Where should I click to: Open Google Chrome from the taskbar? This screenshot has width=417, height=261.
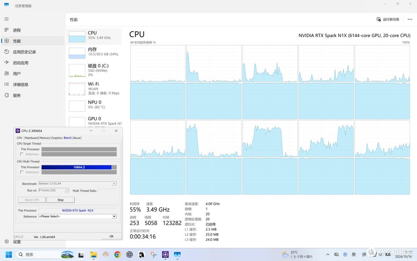[x=117, y=255]
